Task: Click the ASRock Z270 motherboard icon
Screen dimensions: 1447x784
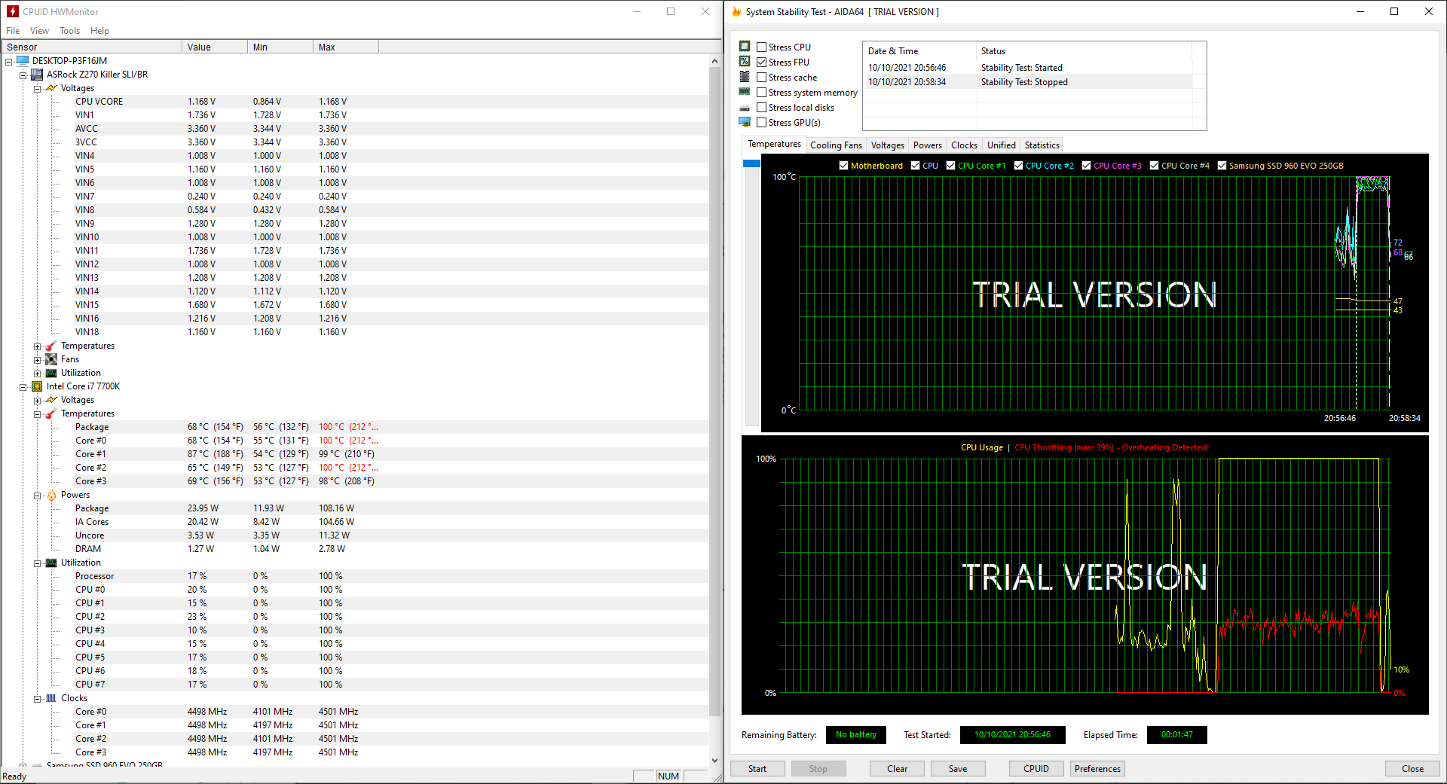Action: point(37,75)
